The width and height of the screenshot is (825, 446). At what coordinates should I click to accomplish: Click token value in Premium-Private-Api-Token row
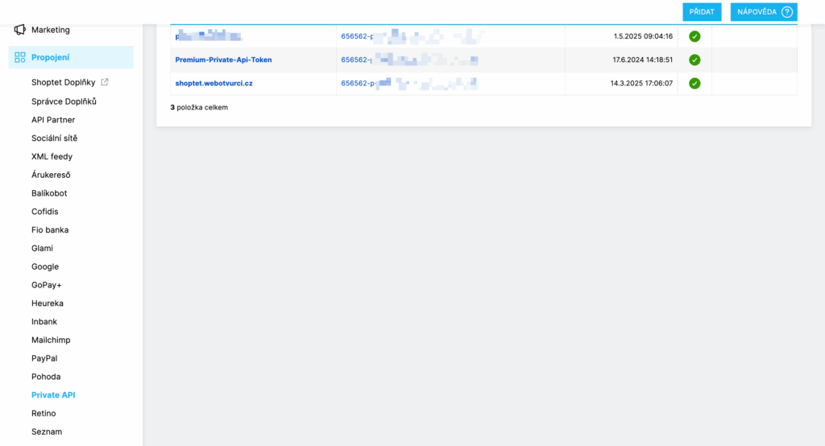pyautogui.click(x=409, y=60)
